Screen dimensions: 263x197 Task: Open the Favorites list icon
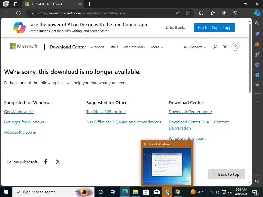coord(212,13)
